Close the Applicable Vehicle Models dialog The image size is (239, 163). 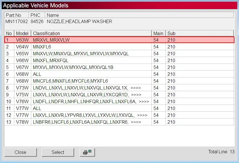pos(20,152)
